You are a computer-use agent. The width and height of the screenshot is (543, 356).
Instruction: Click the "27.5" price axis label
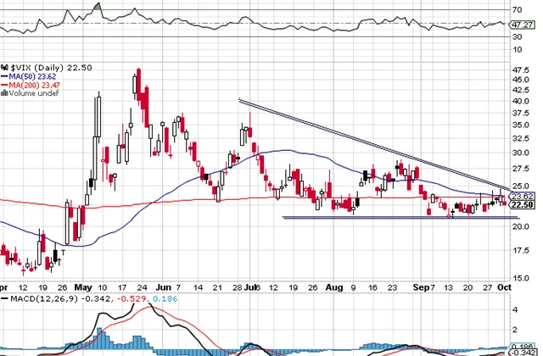click(521, 169)
